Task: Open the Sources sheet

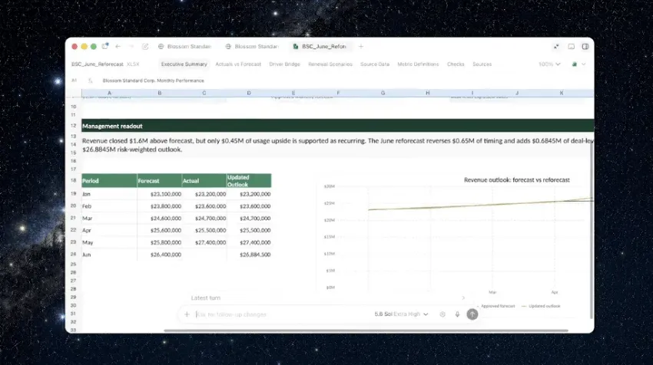Action: [482, 64]
